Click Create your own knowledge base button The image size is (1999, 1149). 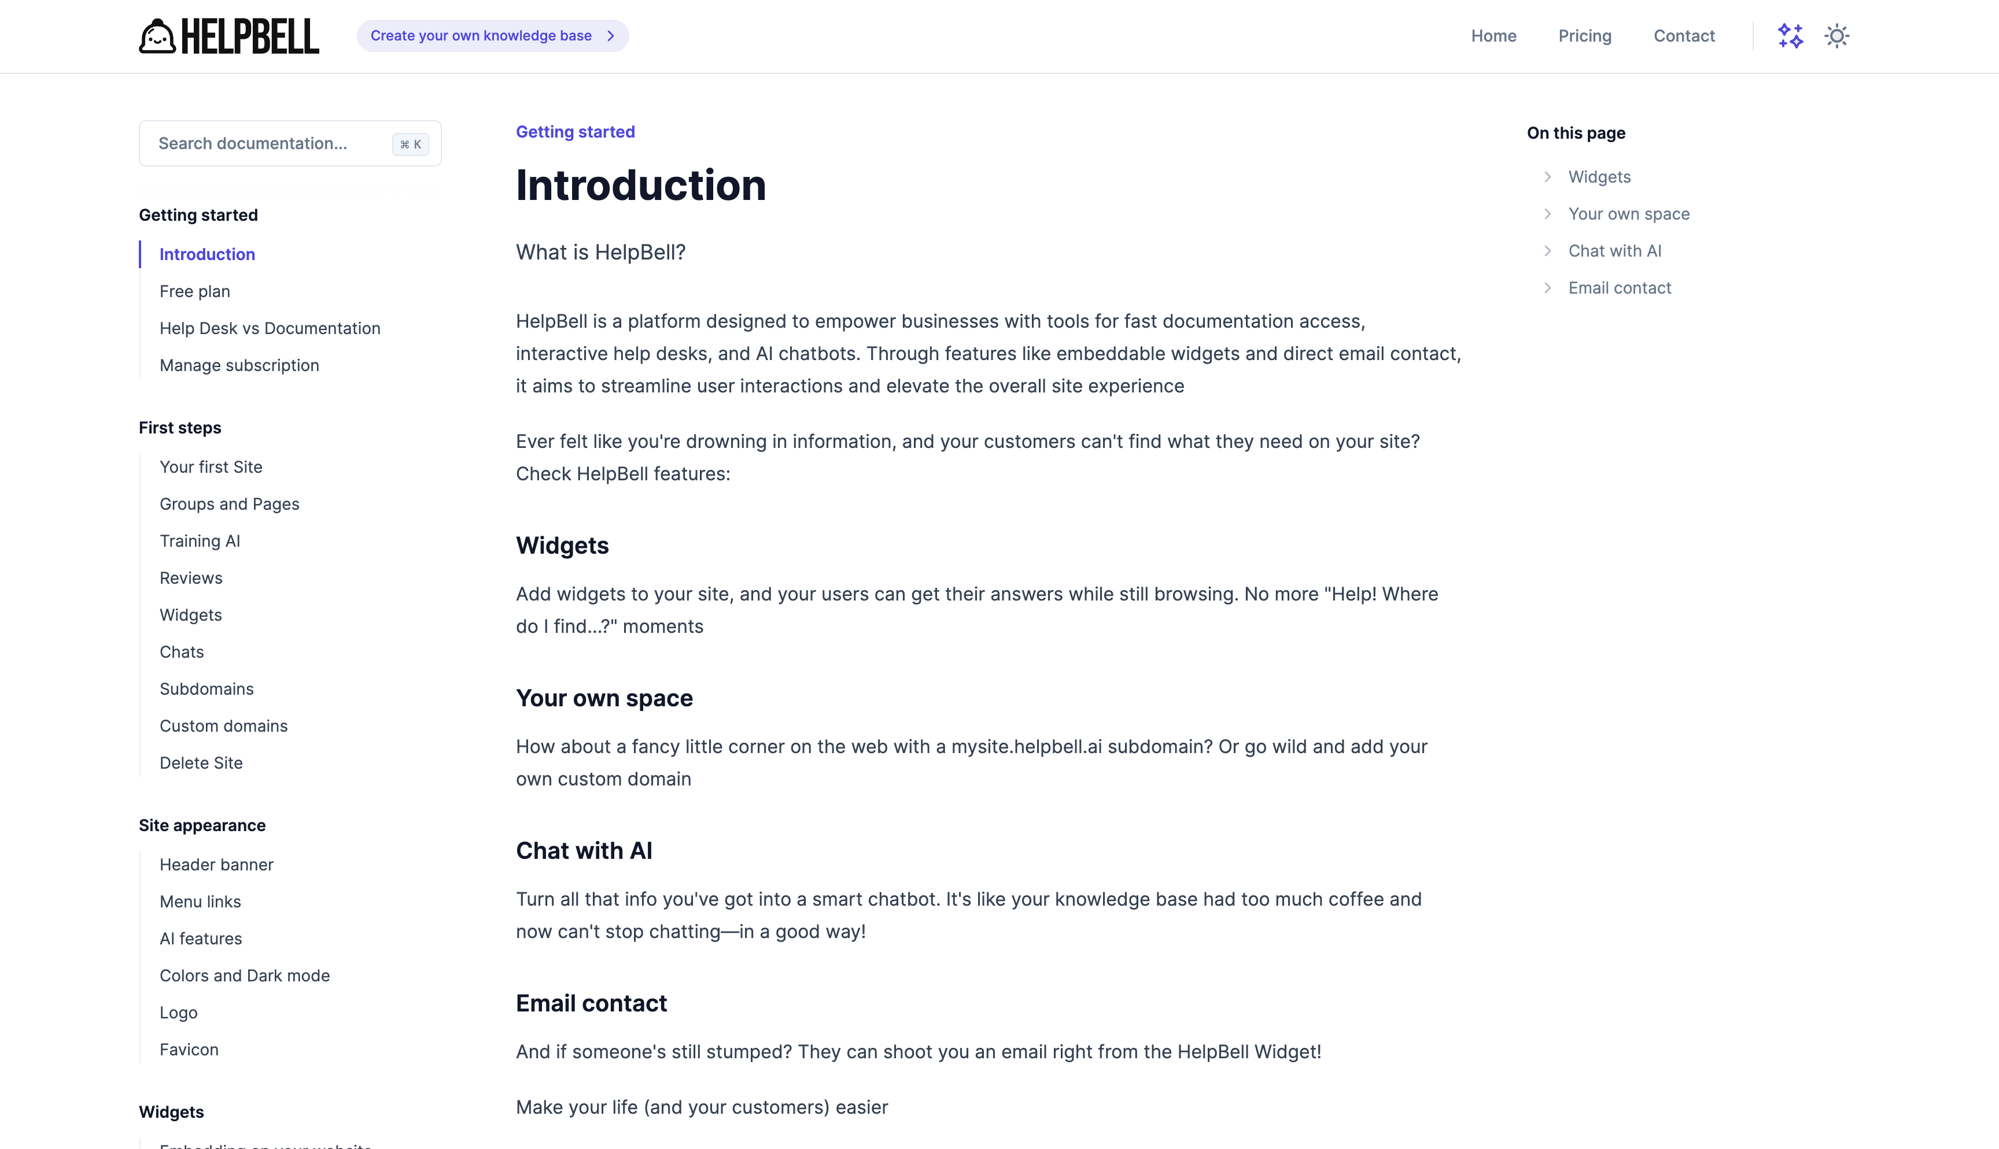point(481,36)
